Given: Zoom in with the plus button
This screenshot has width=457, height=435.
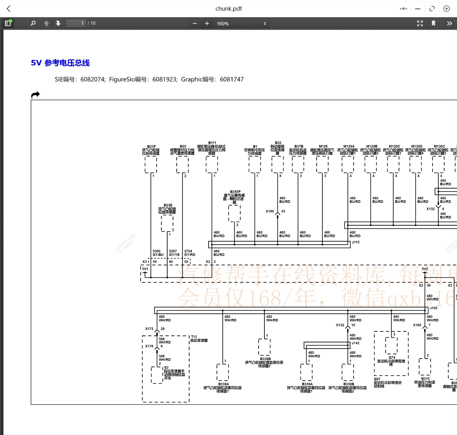Looking at the screenshot, I should pyautogui.click(x=207, y=23).
